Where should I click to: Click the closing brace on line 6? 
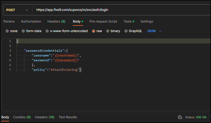coord(33,65)
